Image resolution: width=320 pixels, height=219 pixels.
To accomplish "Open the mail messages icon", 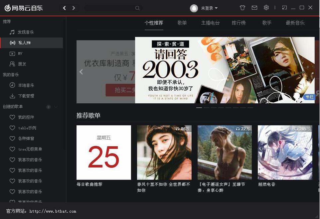I will 254,8.
